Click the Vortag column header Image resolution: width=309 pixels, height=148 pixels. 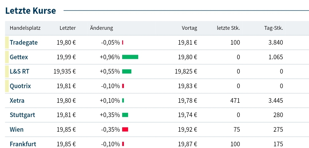[x=189, y=28]
